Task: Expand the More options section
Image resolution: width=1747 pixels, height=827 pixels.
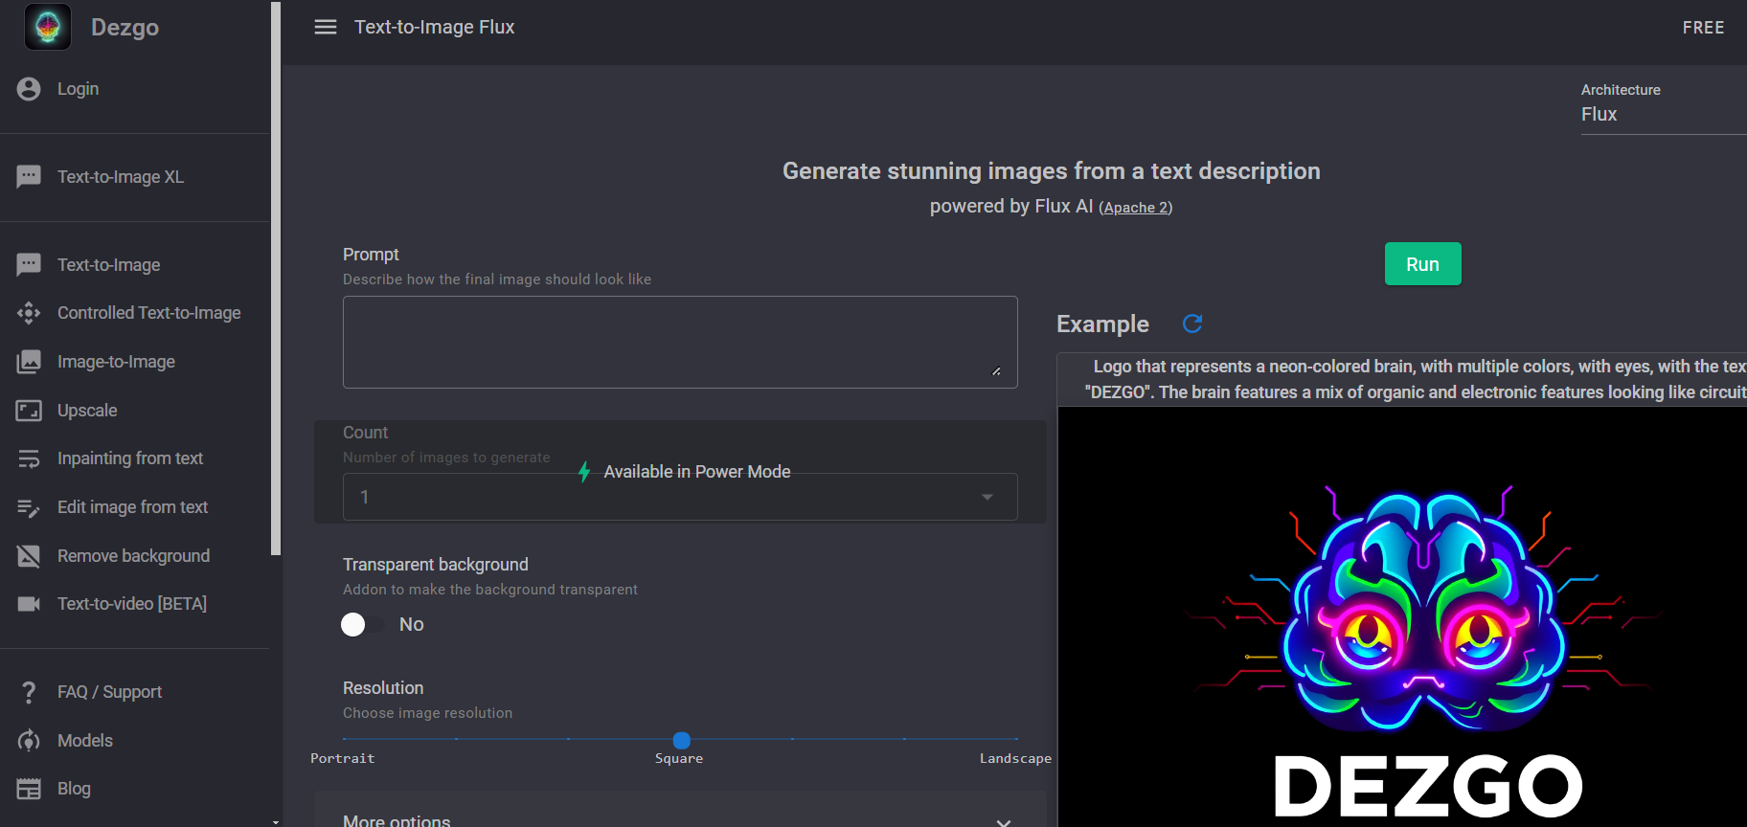Action: point(680,819)
